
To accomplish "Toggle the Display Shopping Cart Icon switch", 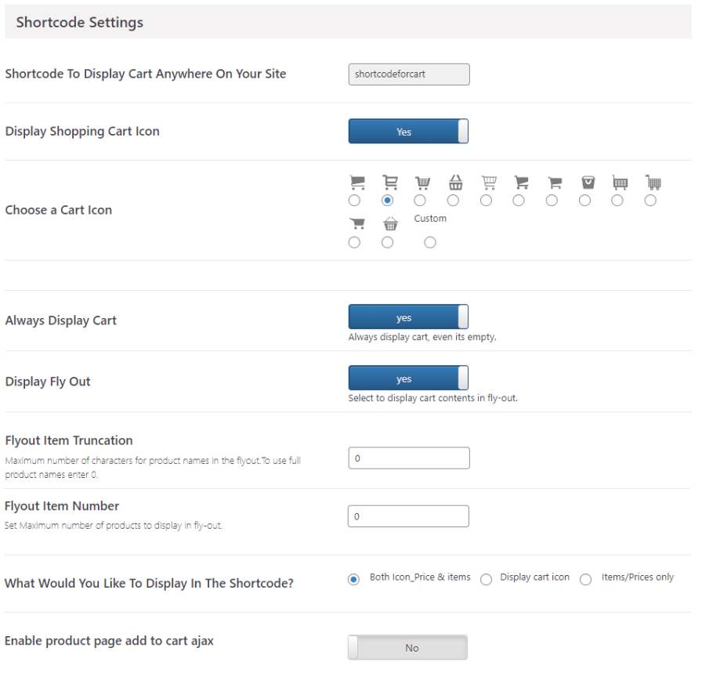I will tap(408, 132).
